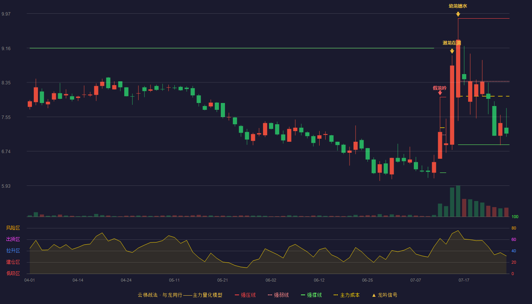
Task: Click the 9.97 price axis label
Action: point(6,14)
